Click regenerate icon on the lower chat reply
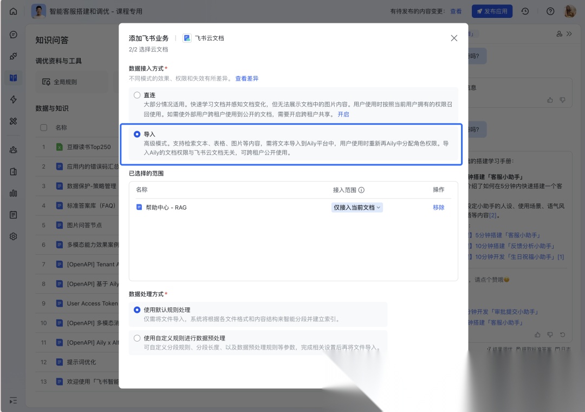585x412 pixels. click(x=563, y=334)
